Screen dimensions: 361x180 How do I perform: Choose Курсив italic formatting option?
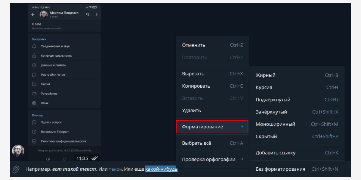[264, 88]
